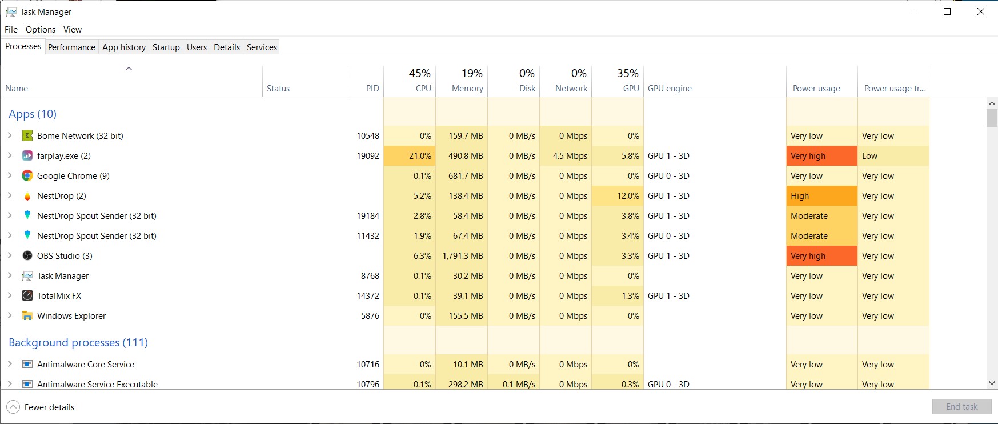Sort by the Power usage column
Image resolution: width=998 pixels, height=424 pixels.
point(822,81)
